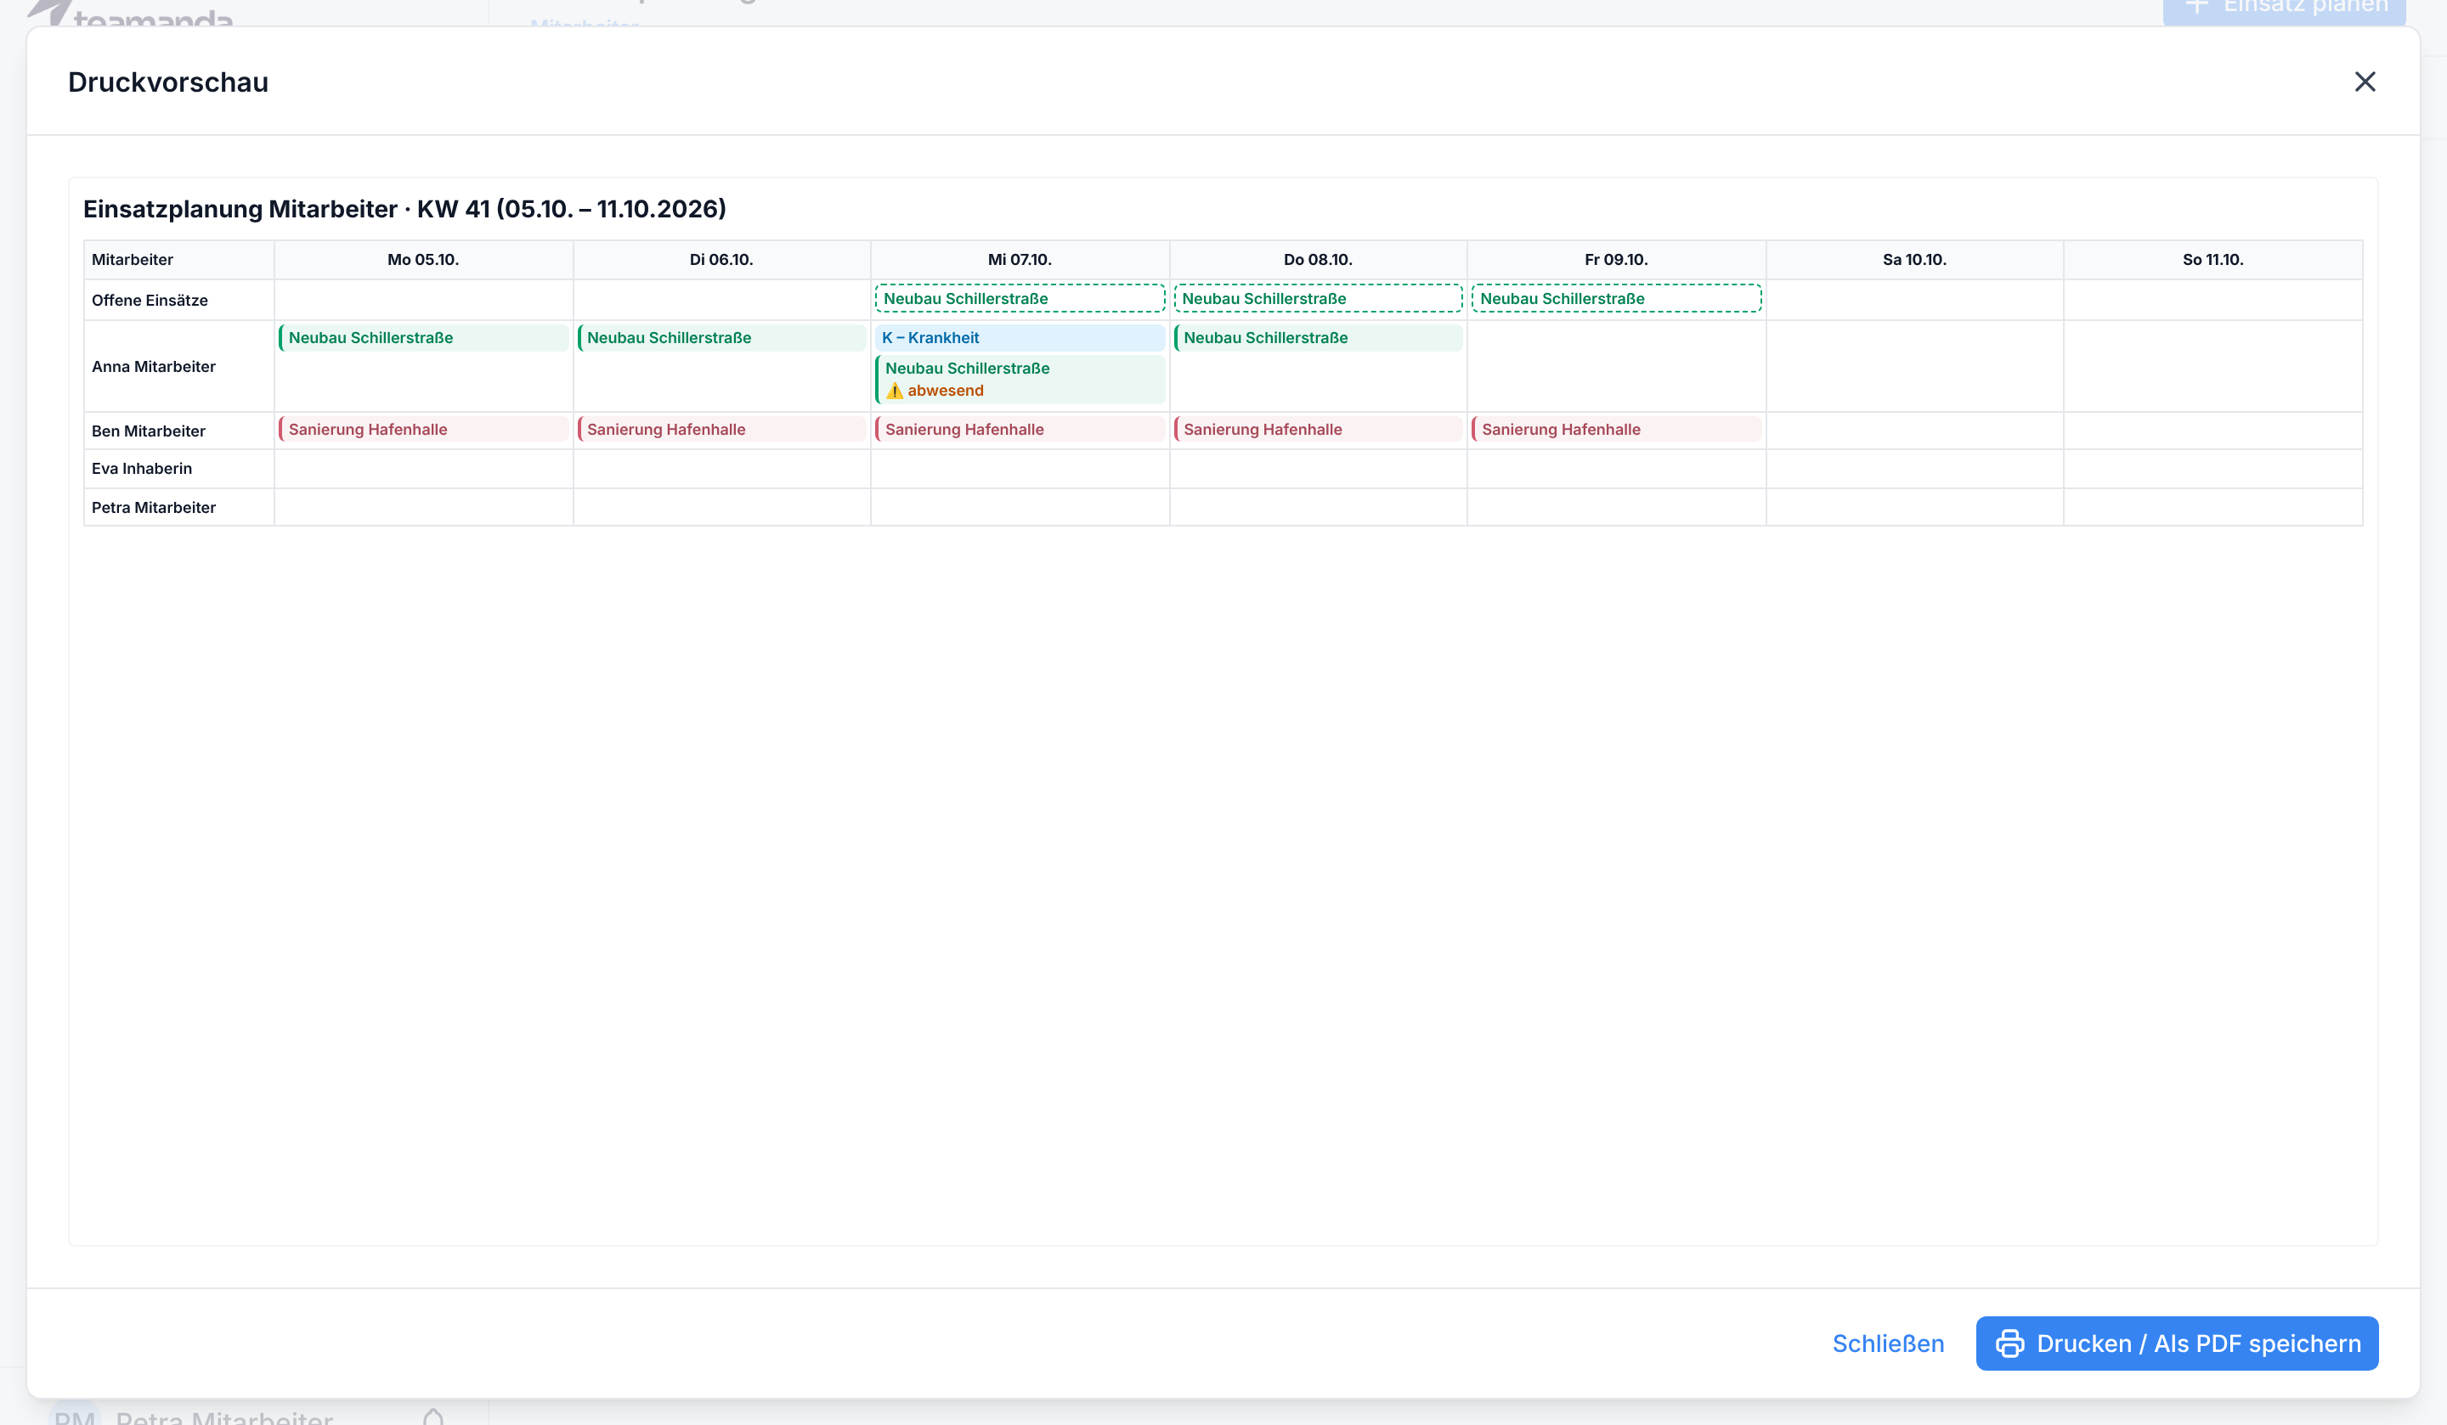Select Sanierung Hafenhalle on Fr 09.10.
This screenshot has width=2447, height=1425.
pyautogui.click(x=1616, y=429)
